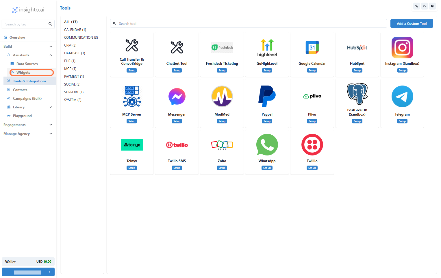The height and width of the screenshot is (278, 441).
Task: Click Setup under Zoho
Action: [x=222, y=168]
